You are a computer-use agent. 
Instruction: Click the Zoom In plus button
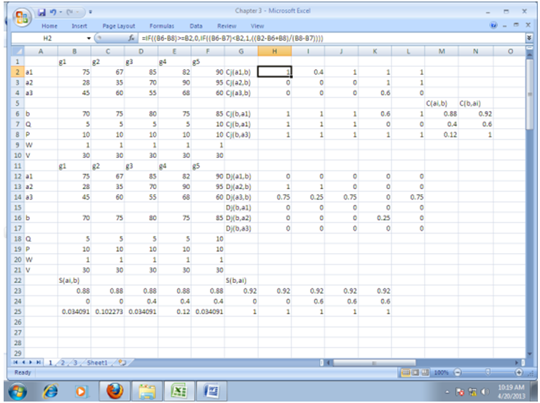coord(518,372)
